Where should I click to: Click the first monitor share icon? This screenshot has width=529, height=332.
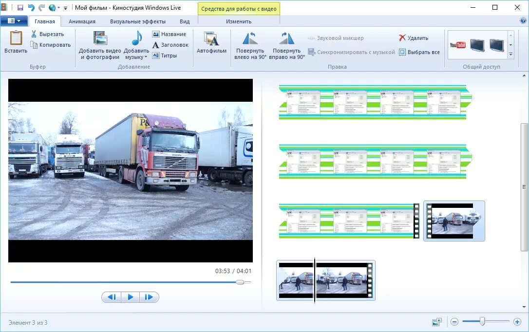[x=477, y=45]
